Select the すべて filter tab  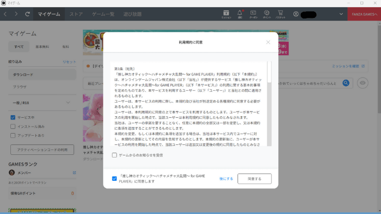[x=19, y=47]
